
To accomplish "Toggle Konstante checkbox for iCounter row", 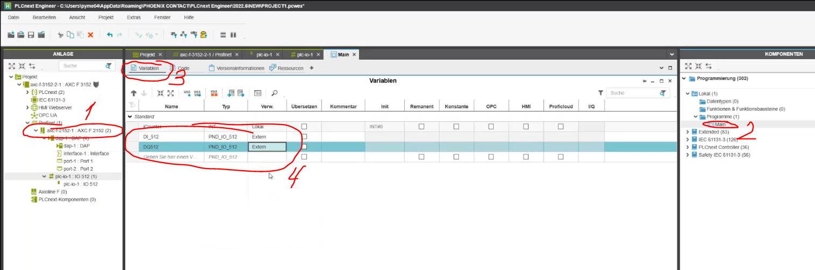I will click(456, 127).
